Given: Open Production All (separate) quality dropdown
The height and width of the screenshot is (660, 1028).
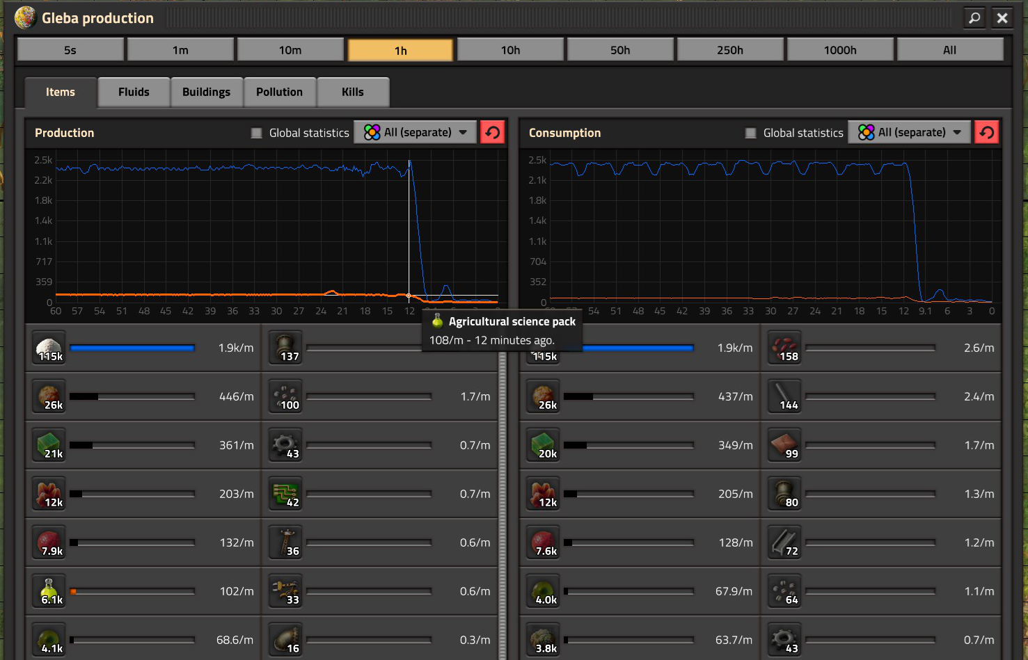Looking at the screenshot, I should 416,132.
